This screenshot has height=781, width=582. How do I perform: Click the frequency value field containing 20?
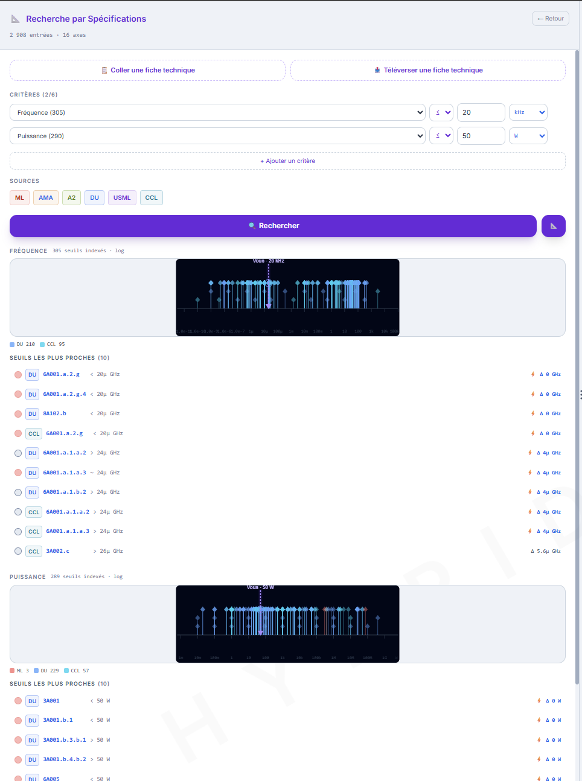click(x=481, y=112)
